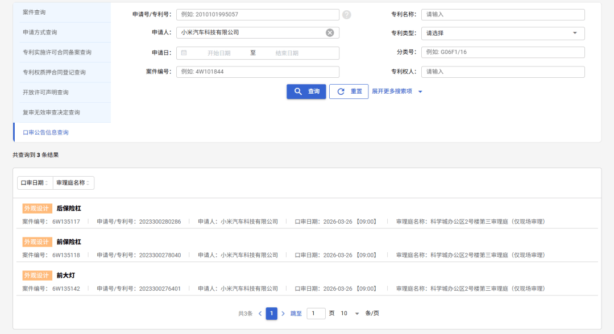Click the previous-page arrow in pagination
614x334 pixels.
click(x=260, y=313)
